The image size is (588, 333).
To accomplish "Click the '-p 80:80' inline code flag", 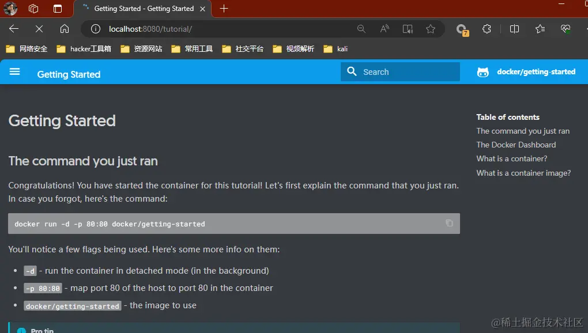I will point(43,289).
